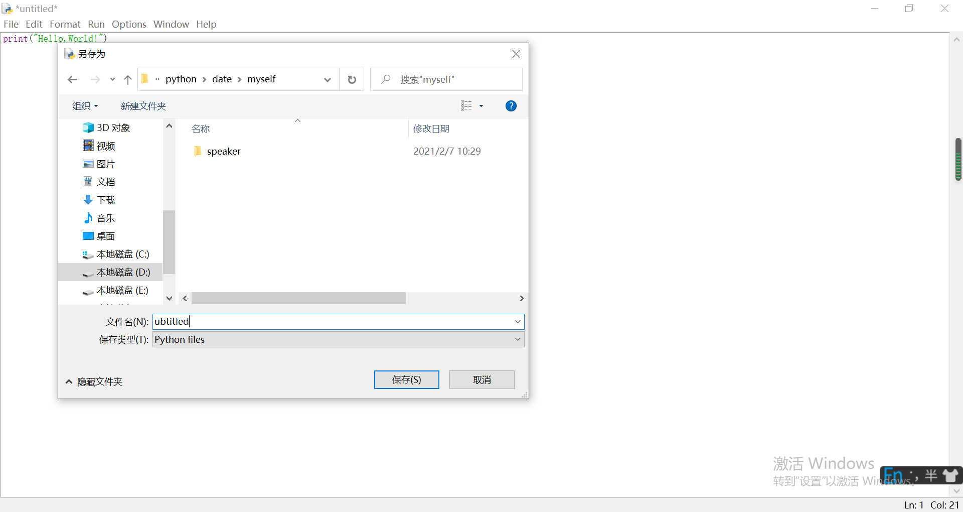Viewport: 963px width, 512px height.
Task: Toggle the IME punctuation mode indicator
Action: 914,475
